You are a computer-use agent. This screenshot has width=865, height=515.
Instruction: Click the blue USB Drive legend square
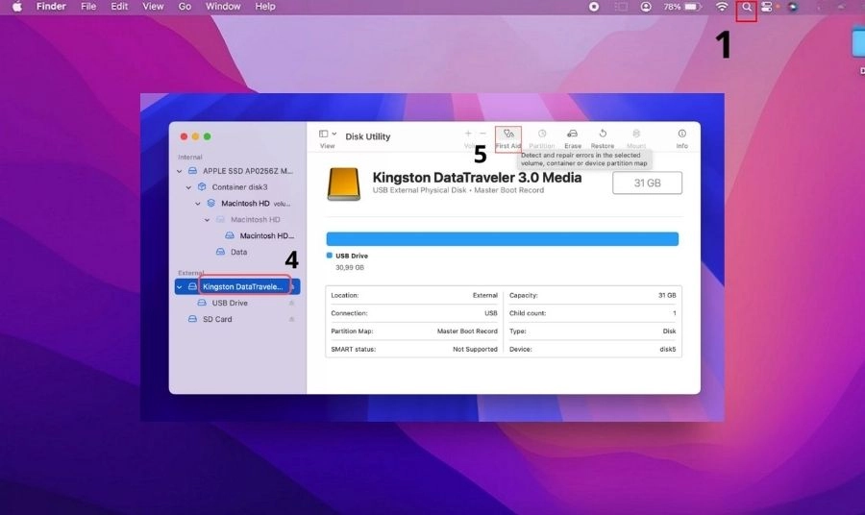point(330,256)
